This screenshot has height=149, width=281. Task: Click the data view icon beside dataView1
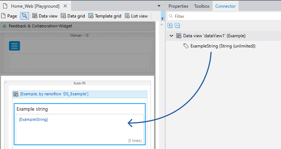[179, 36]
